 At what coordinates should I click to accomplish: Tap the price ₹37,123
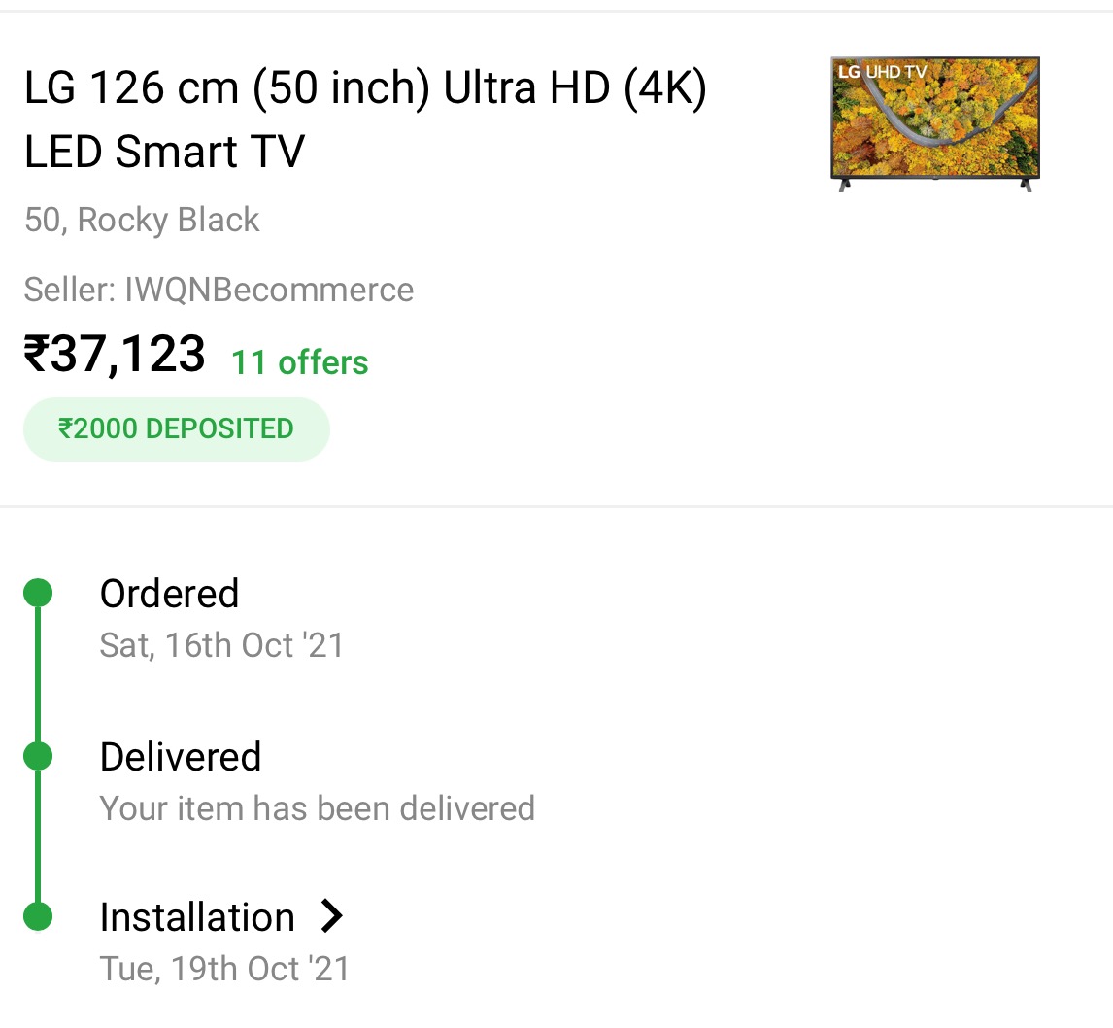(x=115, y=354)
